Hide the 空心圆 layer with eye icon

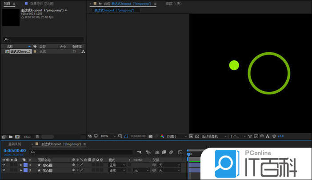[x=4, y=165]
